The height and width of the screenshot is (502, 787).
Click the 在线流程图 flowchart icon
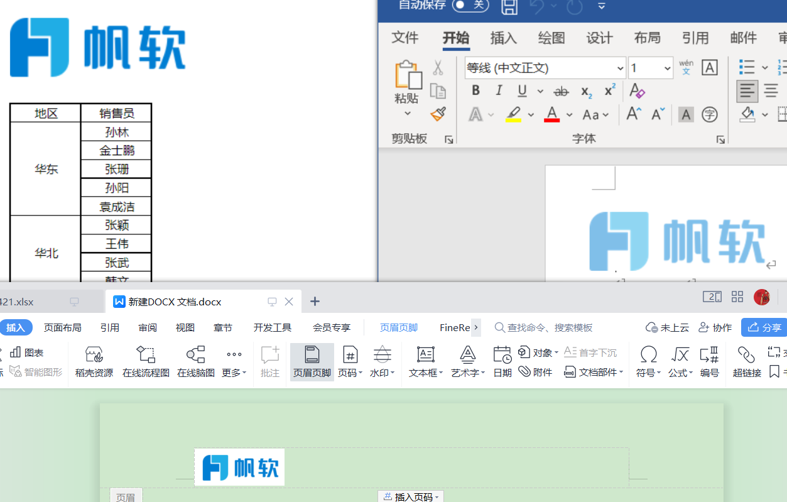(x=146, y=361)
